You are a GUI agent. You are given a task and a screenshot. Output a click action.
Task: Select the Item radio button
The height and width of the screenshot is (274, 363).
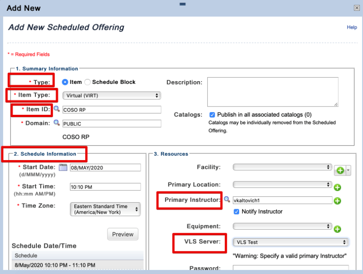coord(65,82)
